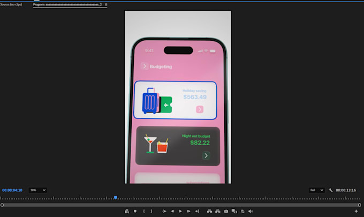Click the Lift button

(209, 211)
